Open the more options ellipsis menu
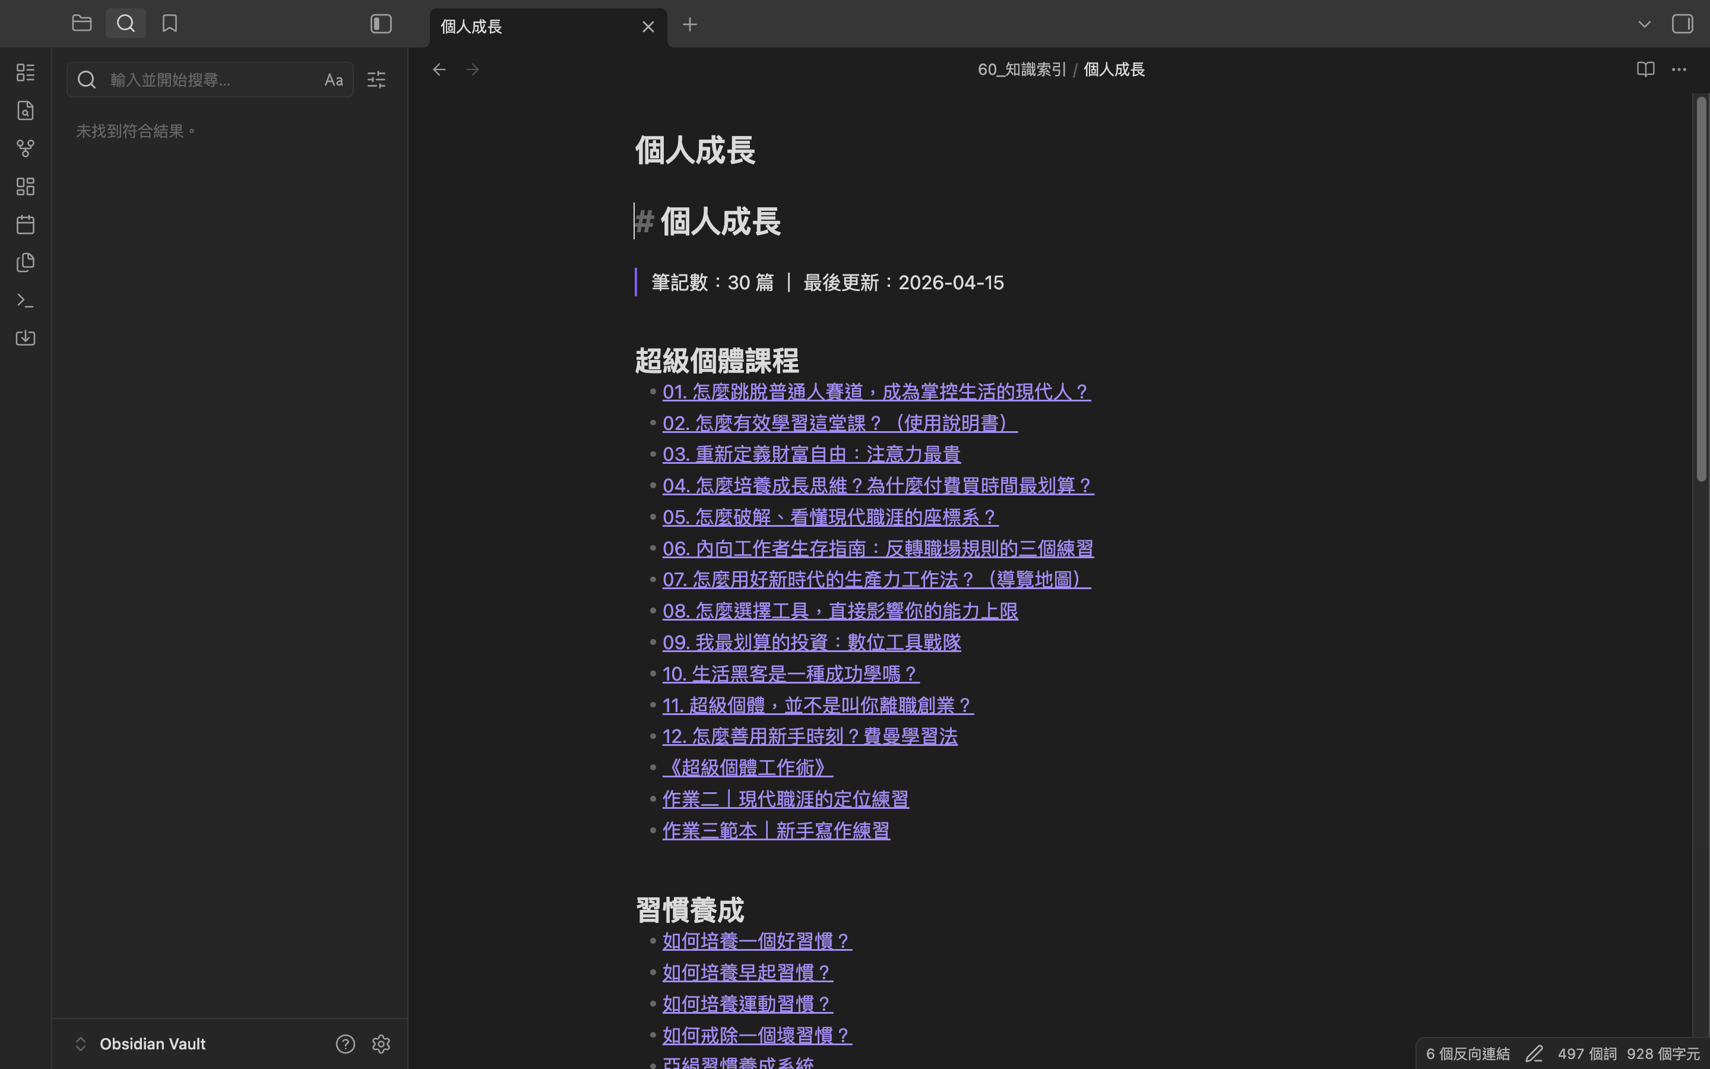The image size is (1710, 1069). point(1679,69)
